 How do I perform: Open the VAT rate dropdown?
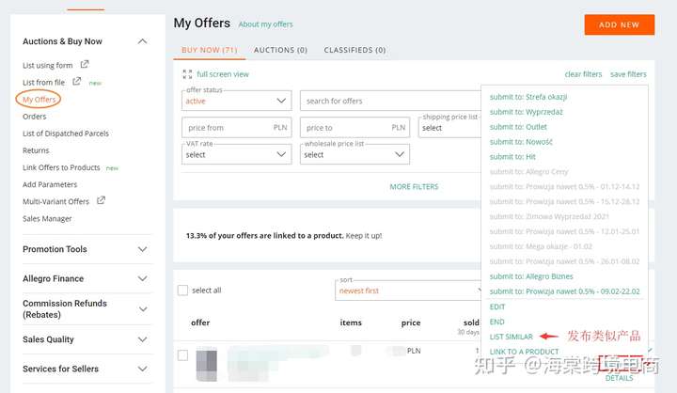click(x=237, y=154)
